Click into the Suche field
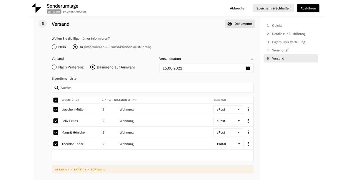This screenshot has height=185, width=353. click(x=153, y=88)
